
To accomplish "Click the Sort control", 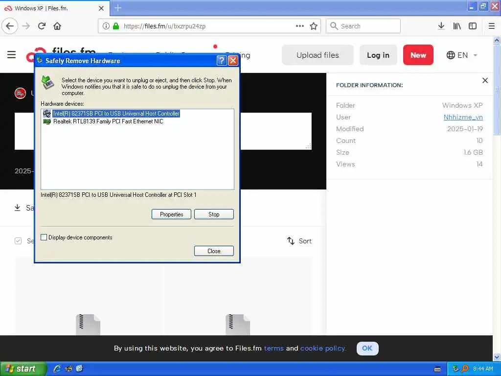I will (299, 241).
